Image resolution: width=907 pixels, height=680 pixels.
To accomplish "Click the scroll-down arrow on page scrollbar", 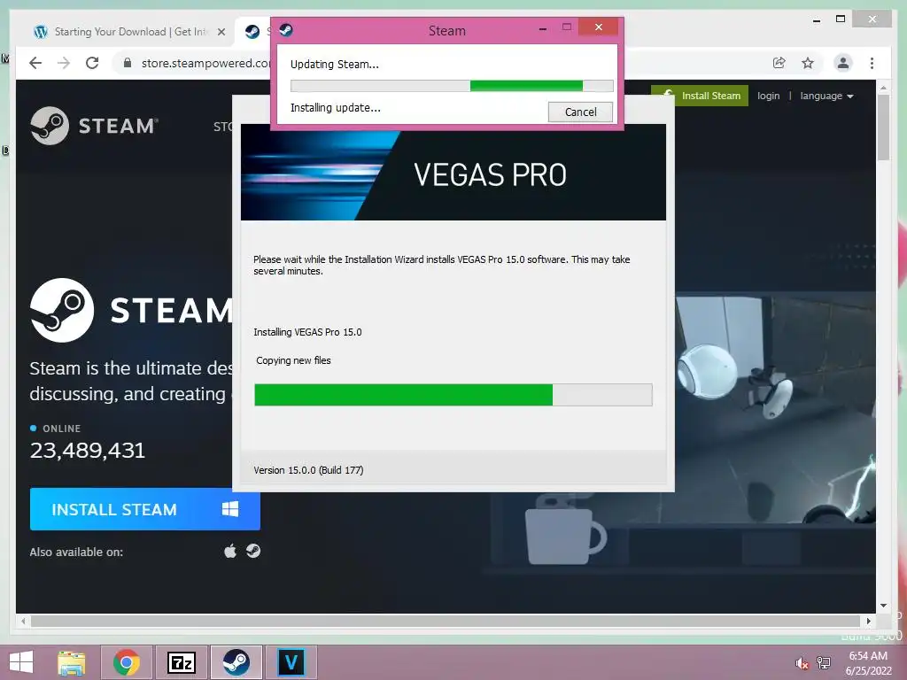I will coord(883,606).
